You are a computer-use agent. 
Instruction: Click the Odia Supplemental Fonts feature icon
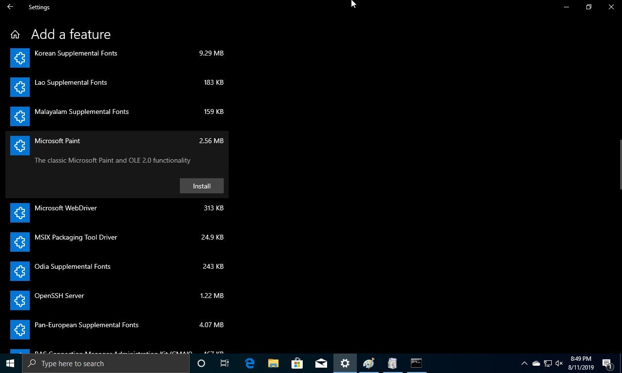point(20,271)
